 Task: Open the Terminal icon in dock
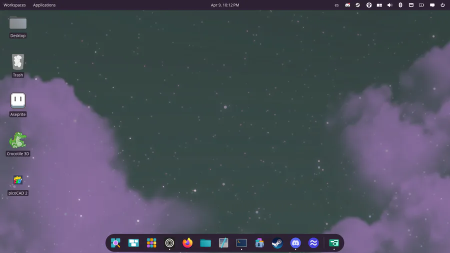pyautogui.click(x=241, y=243)
